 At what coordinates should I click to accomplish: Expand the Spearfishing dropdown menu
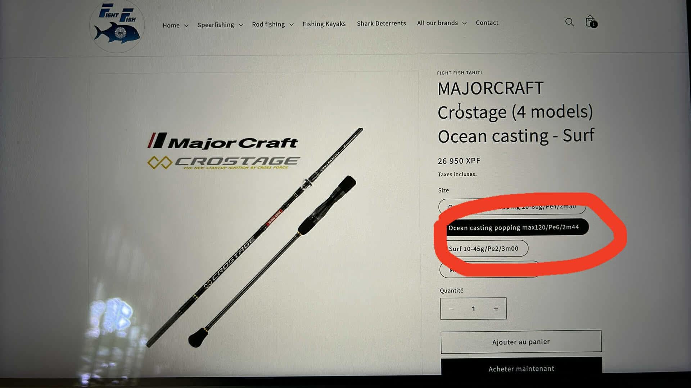click(x=220, y=25)
